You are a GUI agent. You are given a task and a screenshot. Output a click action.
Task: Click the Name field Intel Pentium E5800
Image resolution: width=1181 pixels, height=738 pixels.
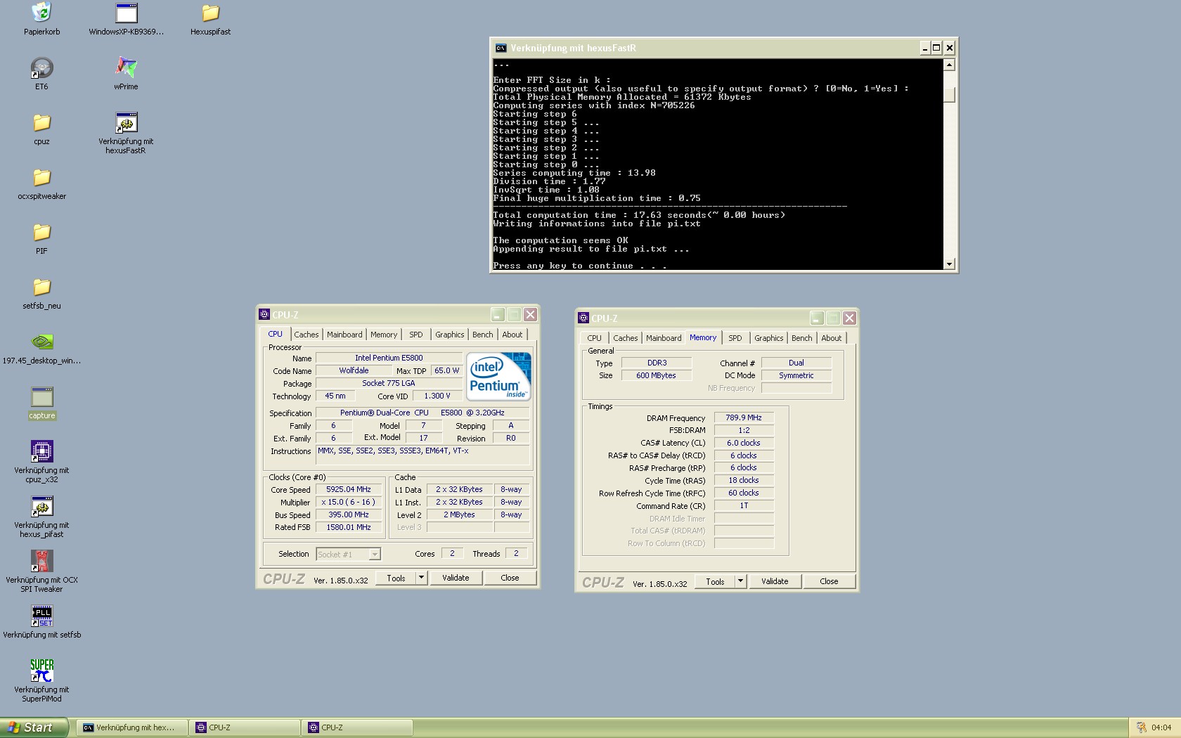389,358
